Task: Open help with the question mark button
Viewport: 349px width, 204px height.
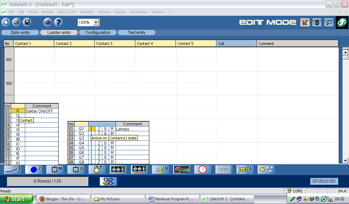Action: tap(59, 22)
